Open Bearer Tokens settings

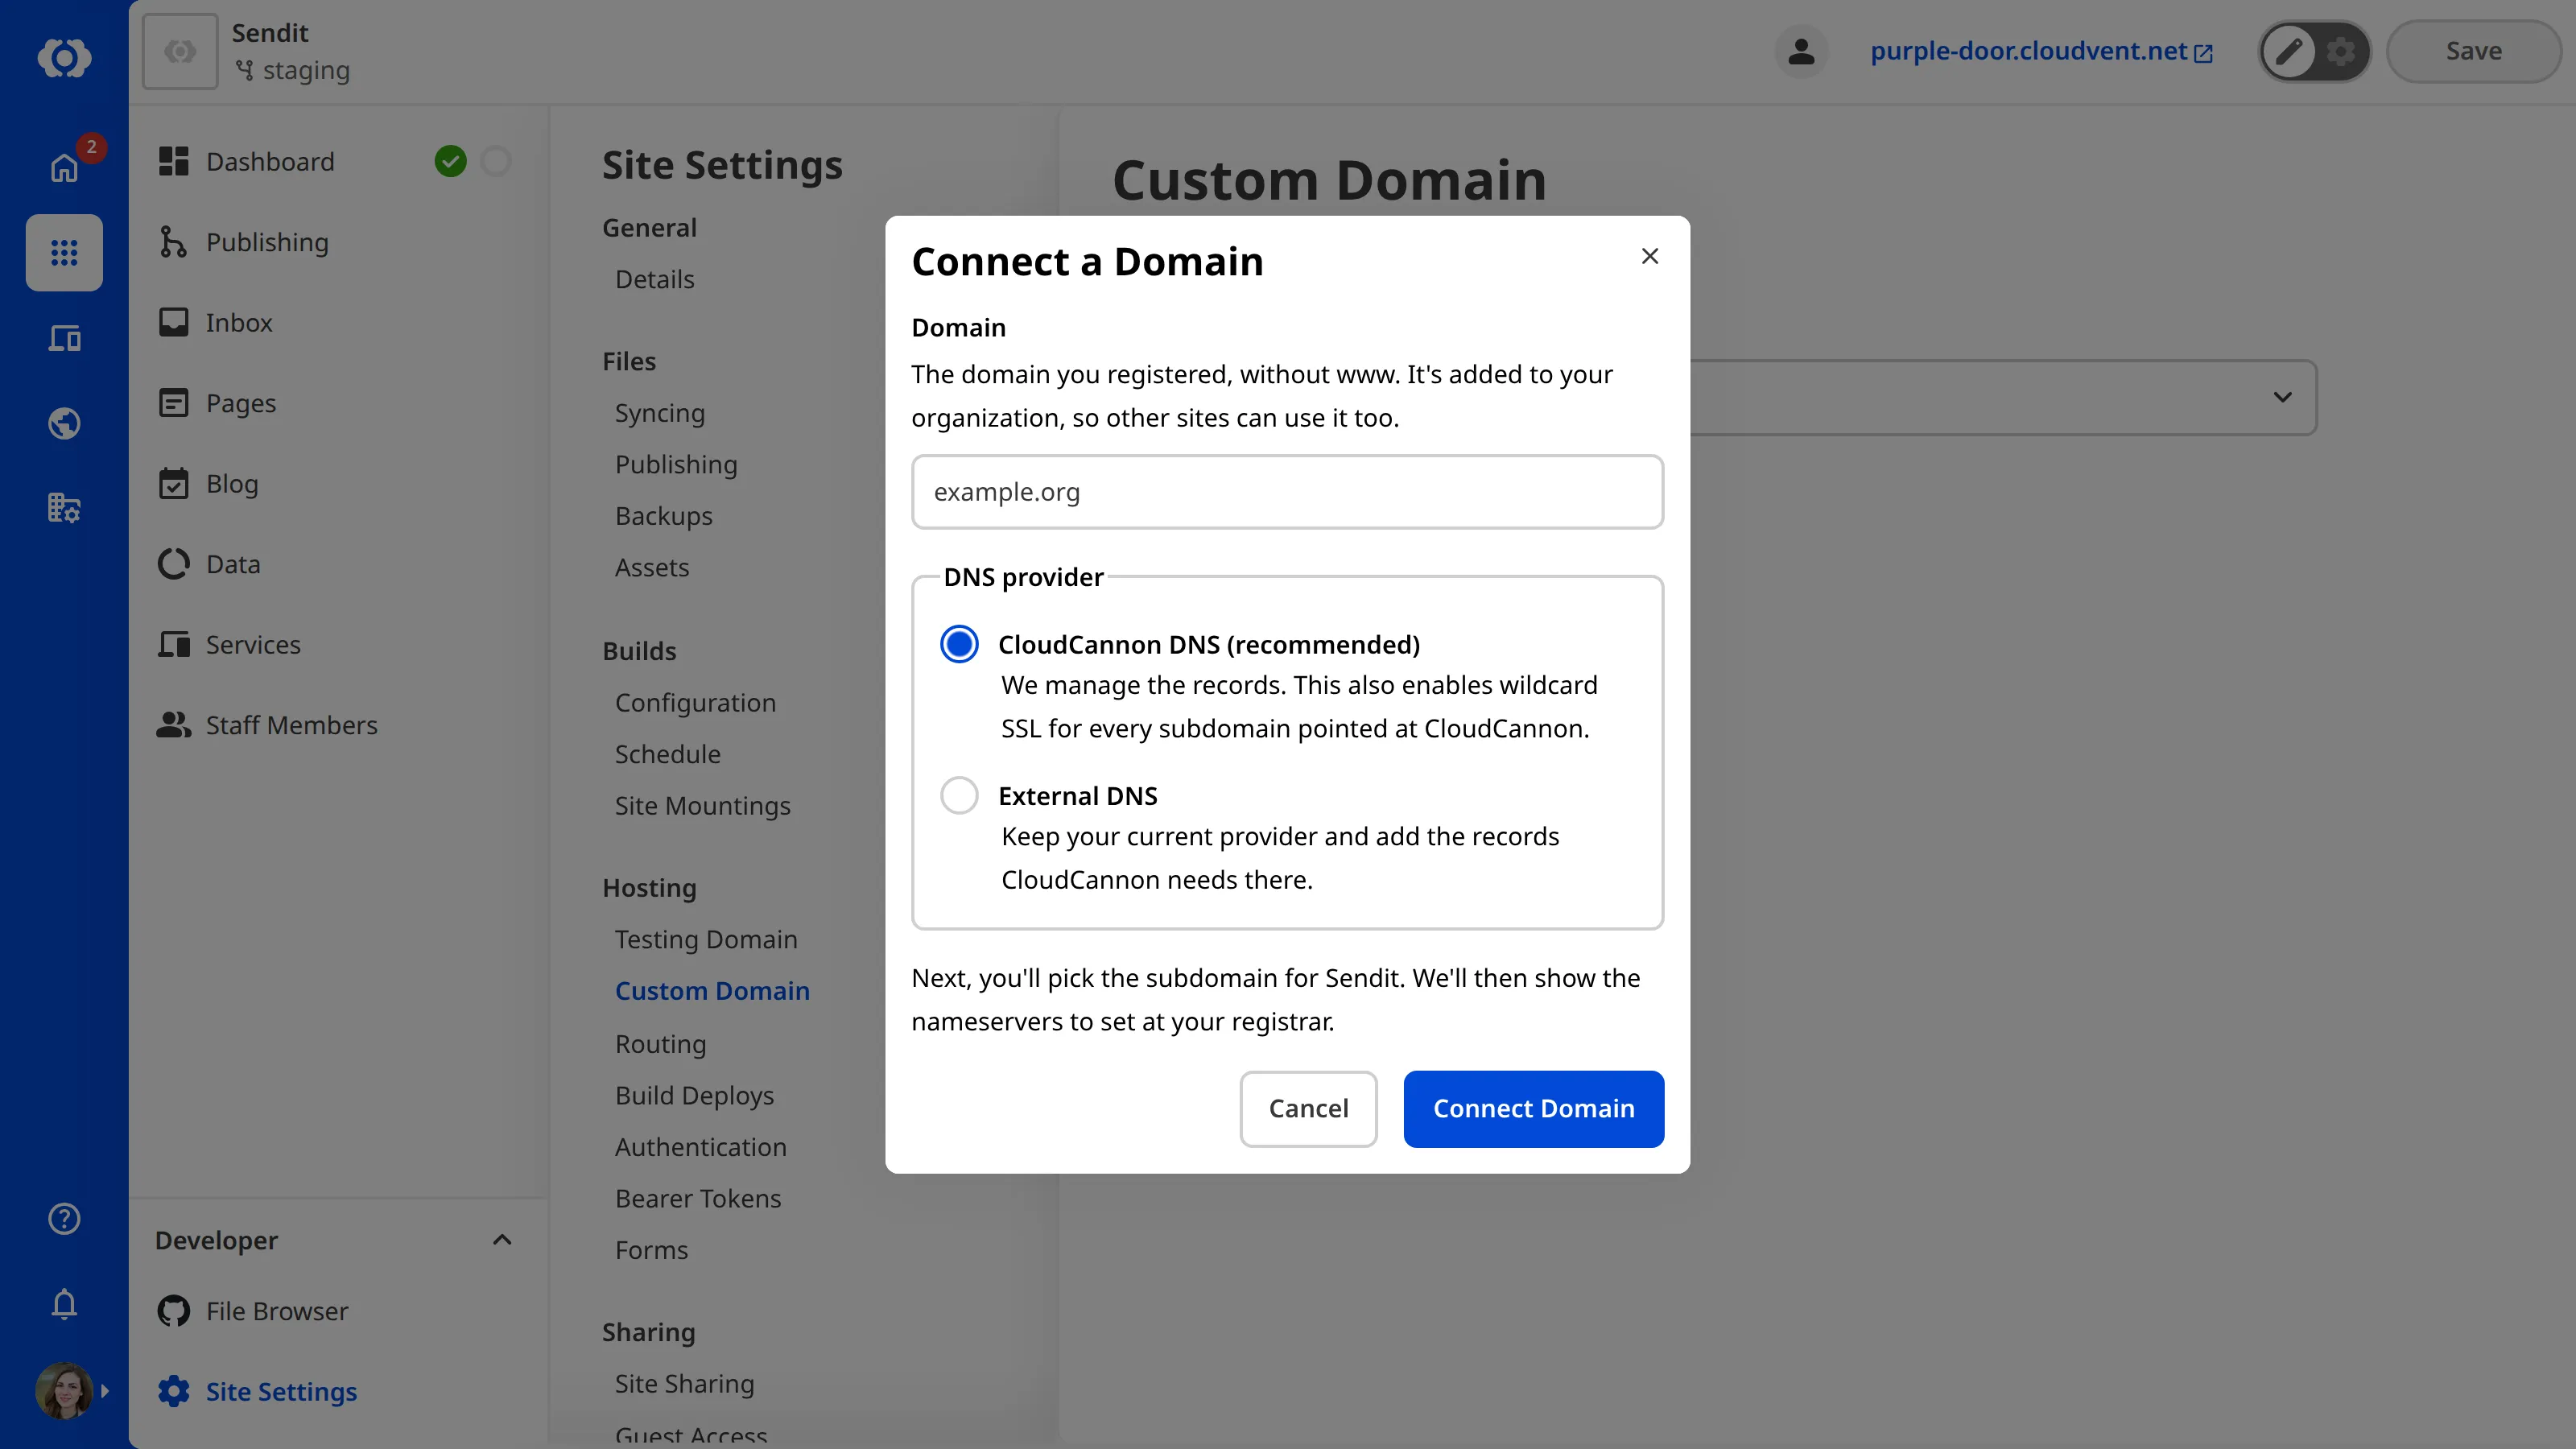[x=698, y=1198]
